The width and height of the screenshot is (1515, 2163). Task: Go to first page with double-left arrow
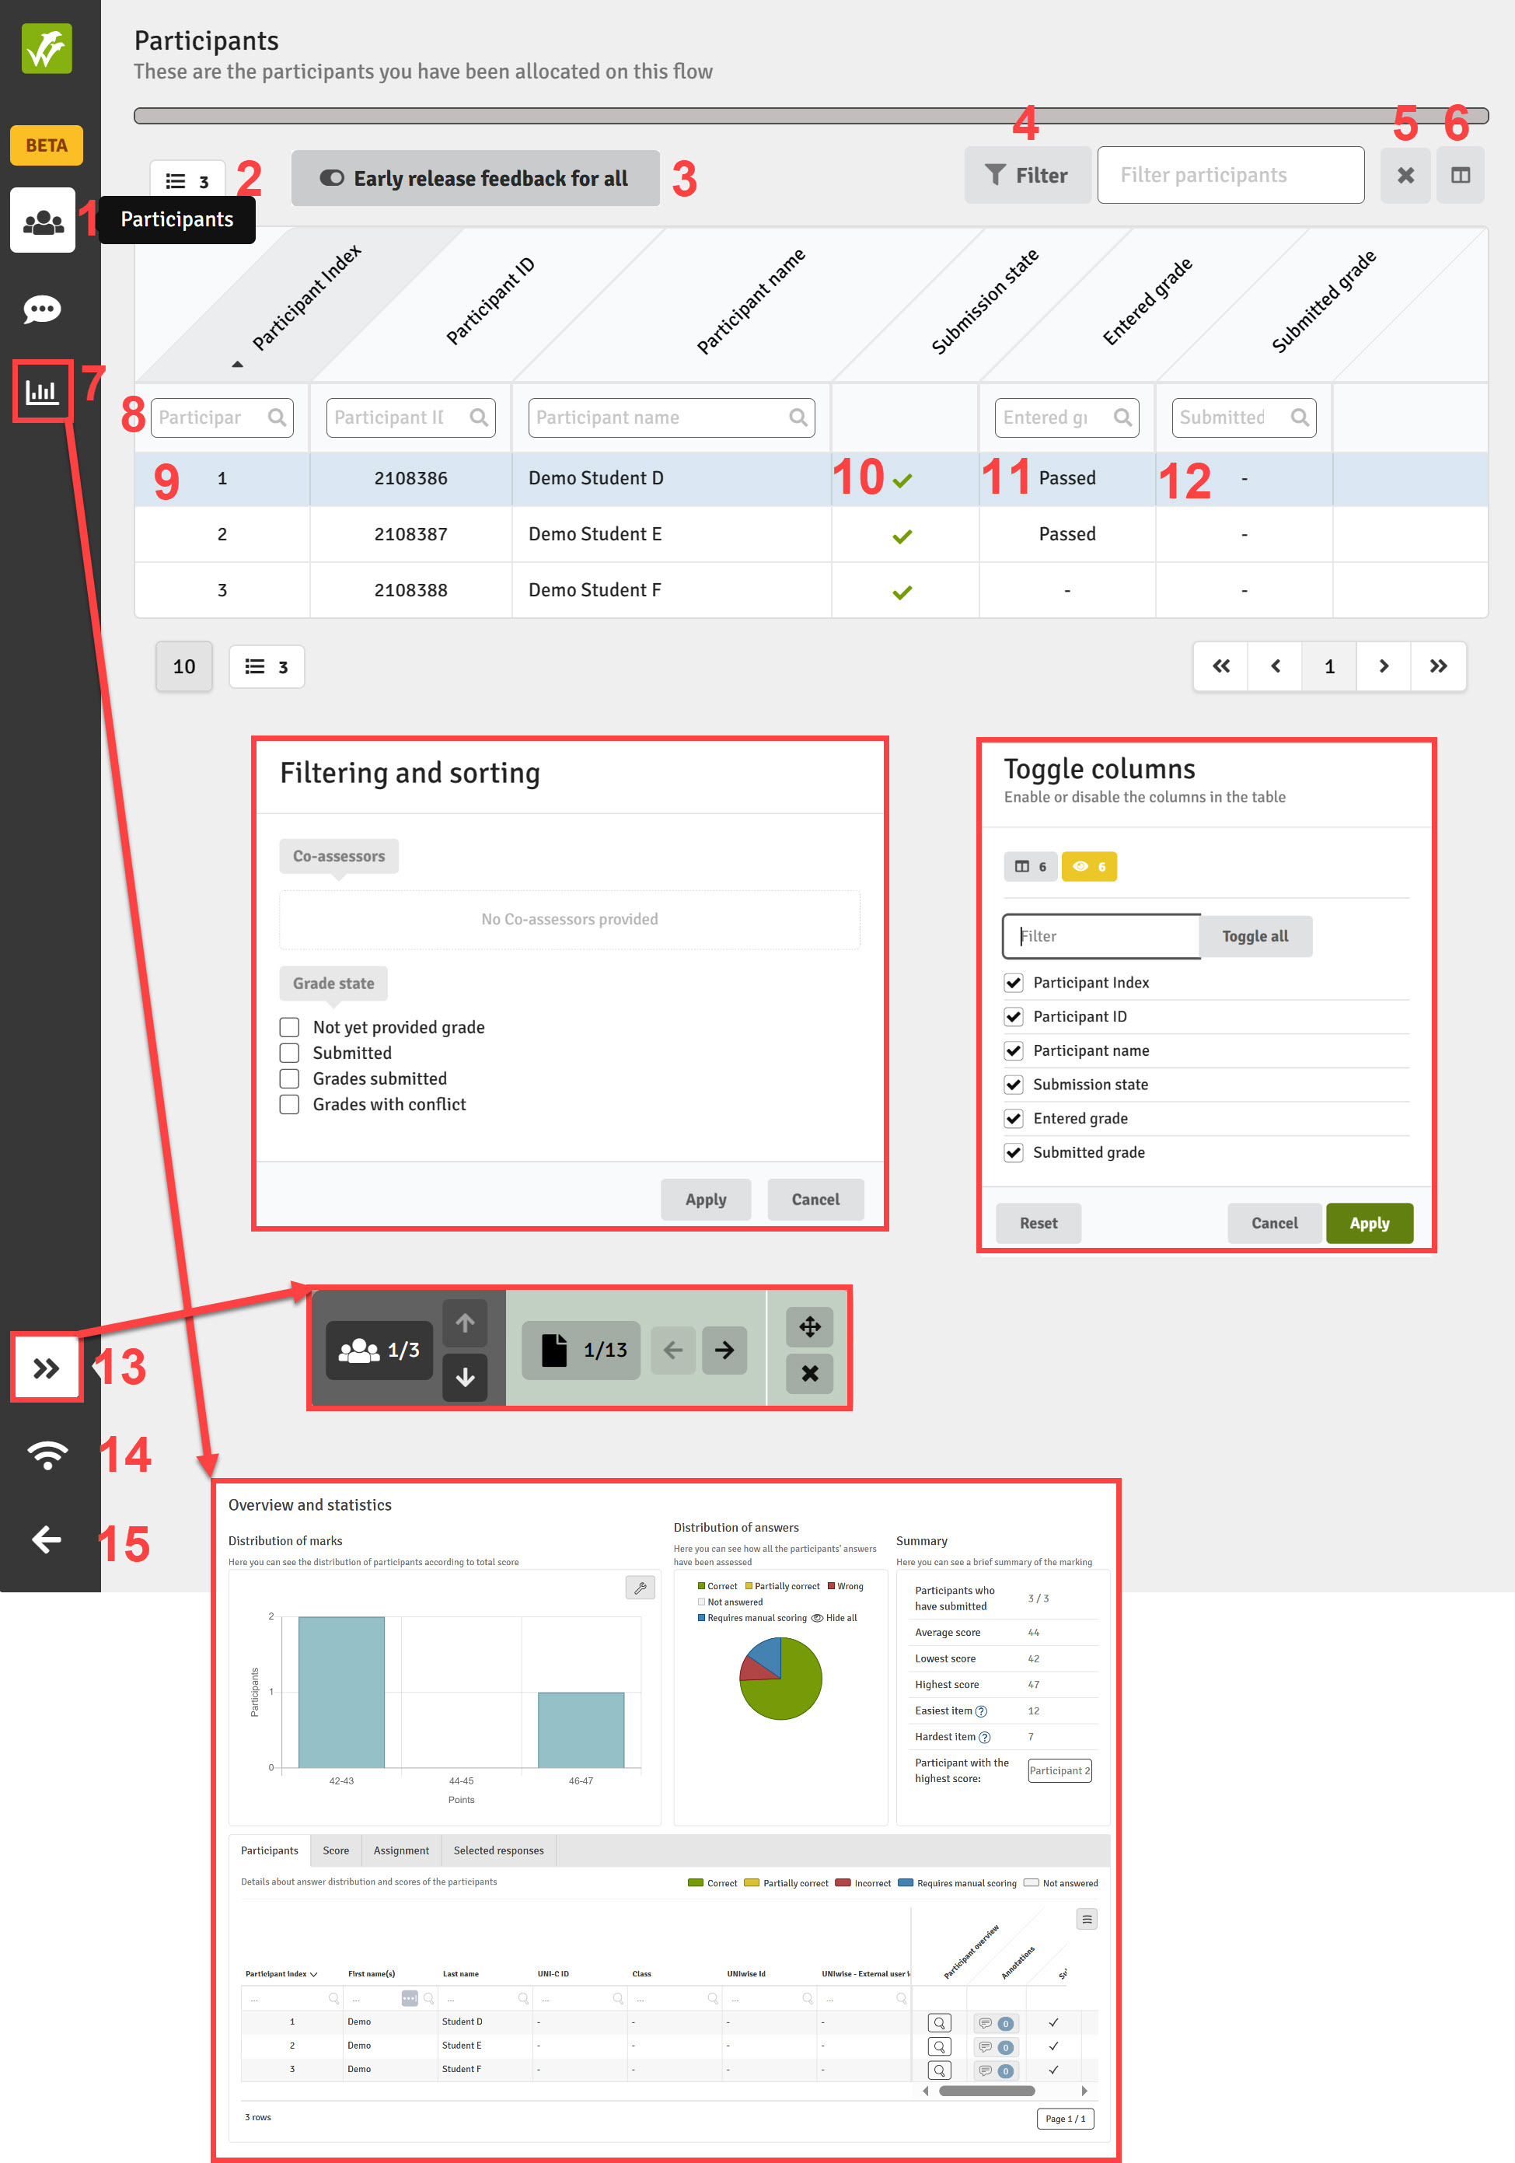pyautogui.click(x=1220, y=666)
